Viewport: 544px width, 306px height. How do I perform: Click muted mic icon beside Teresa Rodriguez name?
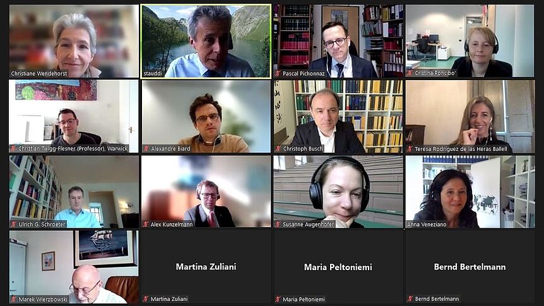[x=410, y=149]
